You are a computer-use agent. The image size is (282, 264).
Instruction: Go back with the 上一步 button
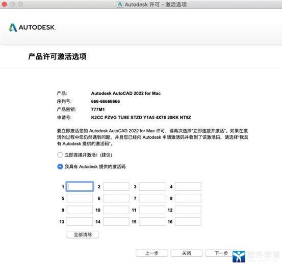pyautogui.click(x=151, y=253)
